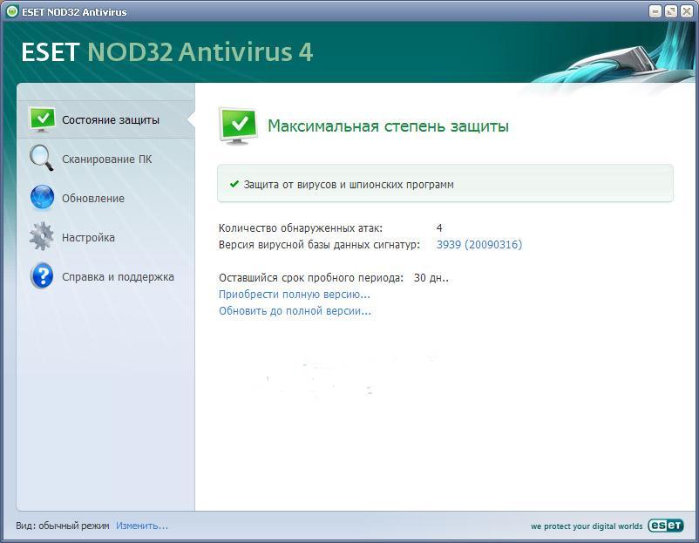The height and width of the screenshot is (543, 699).
Task: Click the Максимальная степень защиты heading
Action: (388, 126)
